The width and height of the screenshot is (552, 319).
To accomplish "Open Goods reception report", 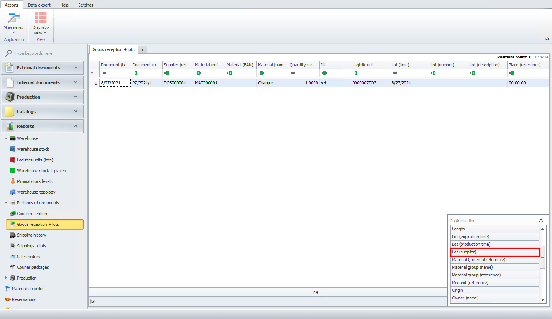I will pyautogui.click(x=32, y=214).
